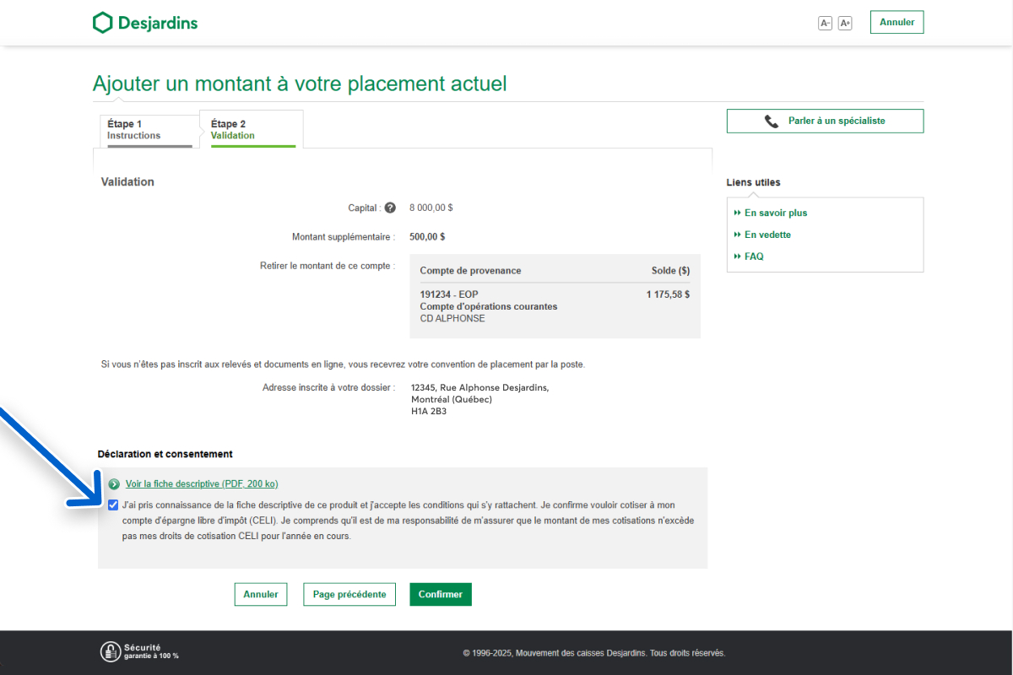Uncheck the declaration and consent checkbox

coord(113,505)
